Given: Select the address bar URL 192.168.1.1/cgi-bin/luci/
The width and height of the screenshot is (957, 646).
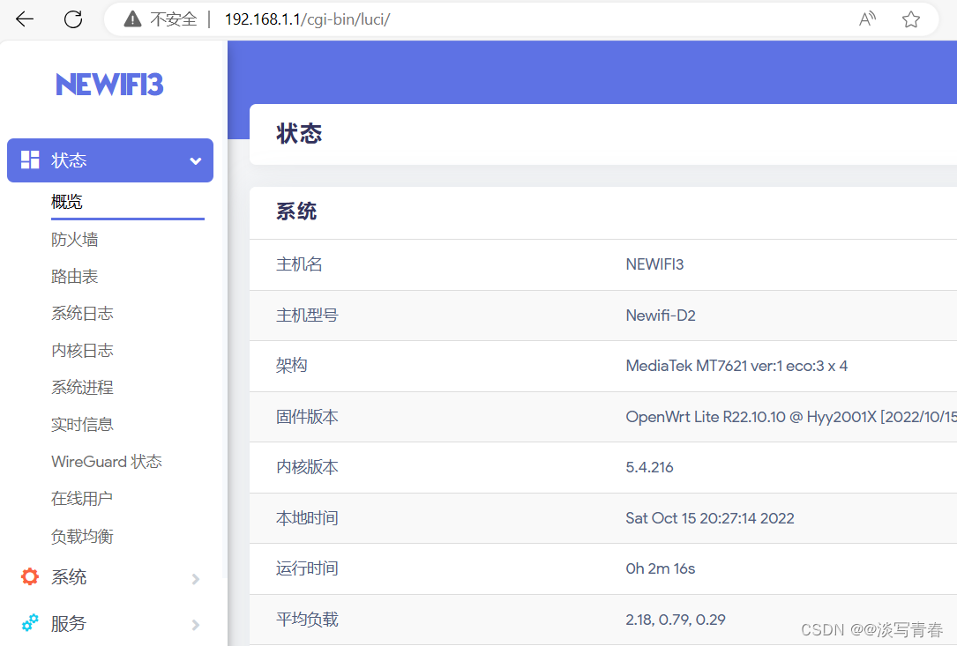Looking at the screenshot, I should (x=307, y=19).
